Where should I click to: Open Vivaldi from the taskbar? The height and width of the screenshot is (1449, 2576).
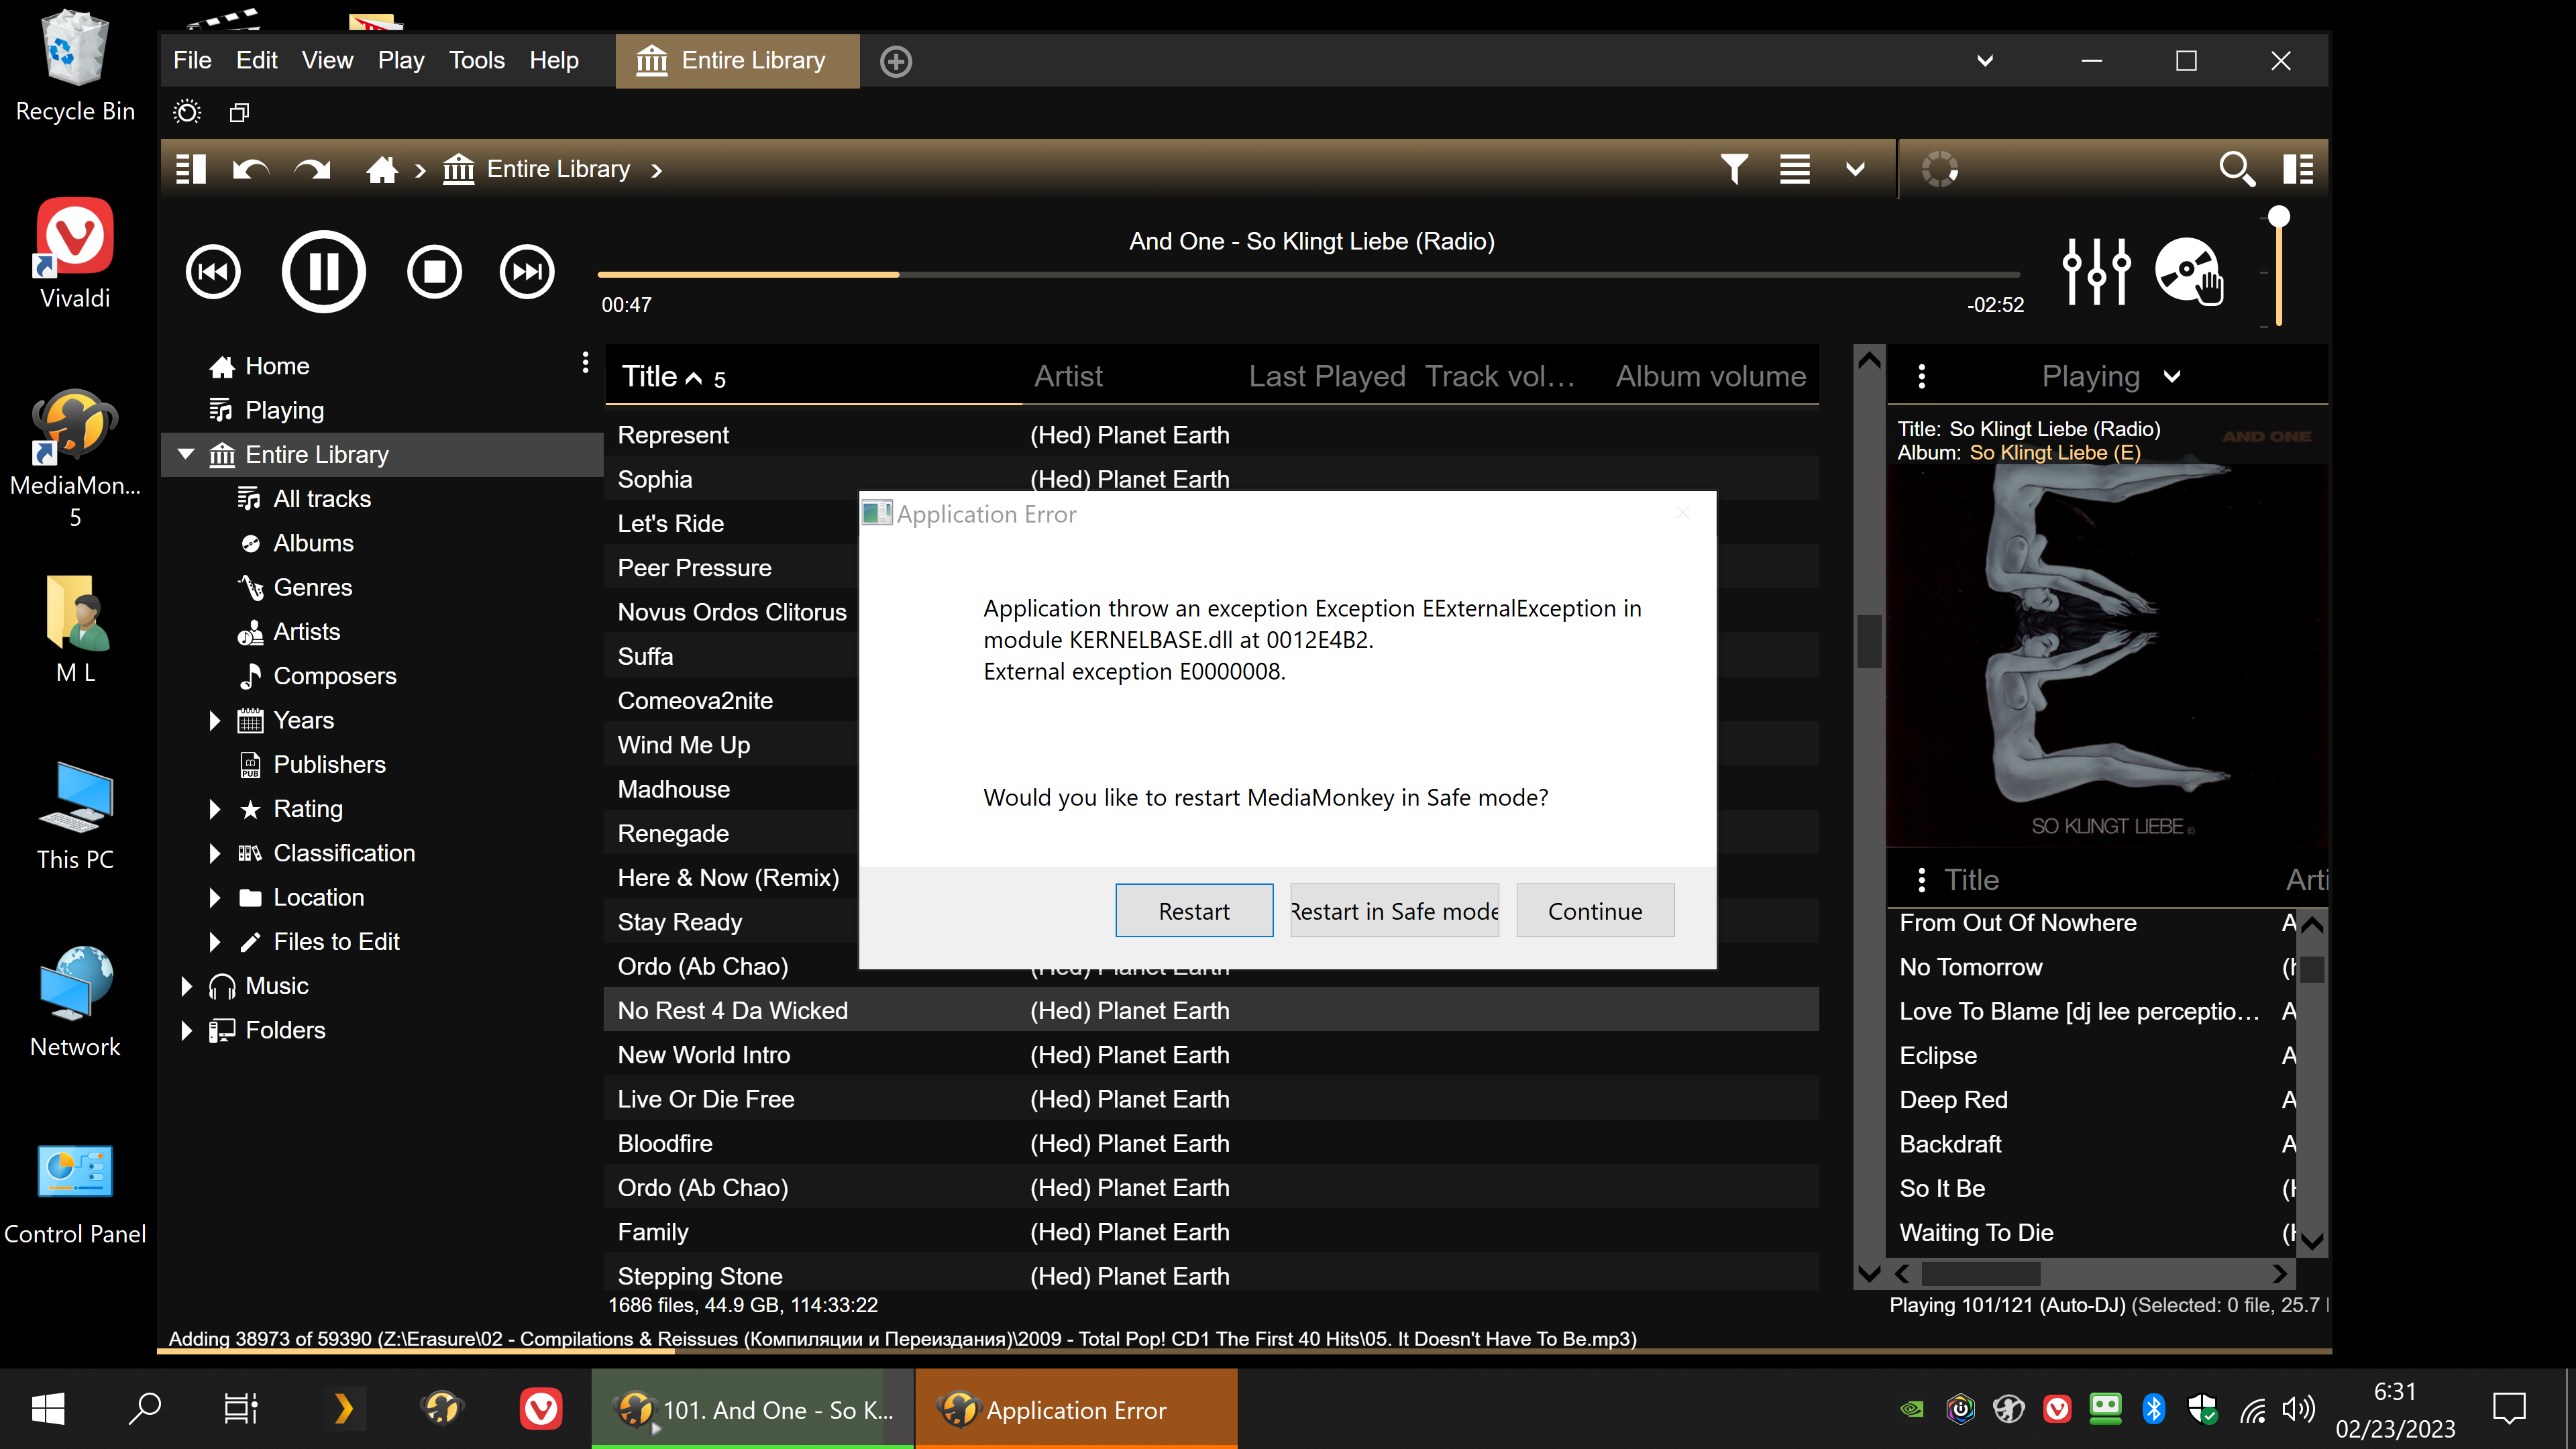point(540,1409)
